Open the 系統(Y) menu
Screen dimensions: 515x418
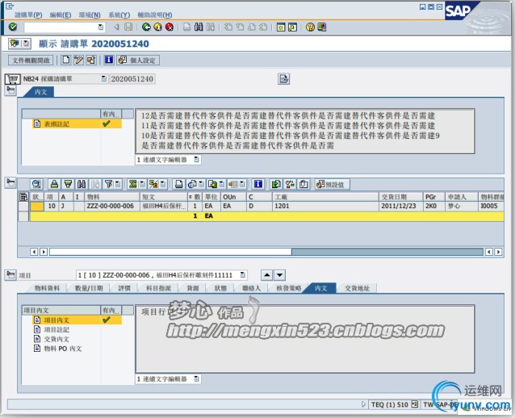[119, 15]
